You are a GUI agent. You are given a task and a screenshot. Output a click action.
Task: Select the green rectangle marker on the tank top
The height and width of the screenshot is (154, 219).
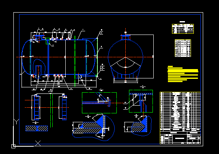click(48, 41)
